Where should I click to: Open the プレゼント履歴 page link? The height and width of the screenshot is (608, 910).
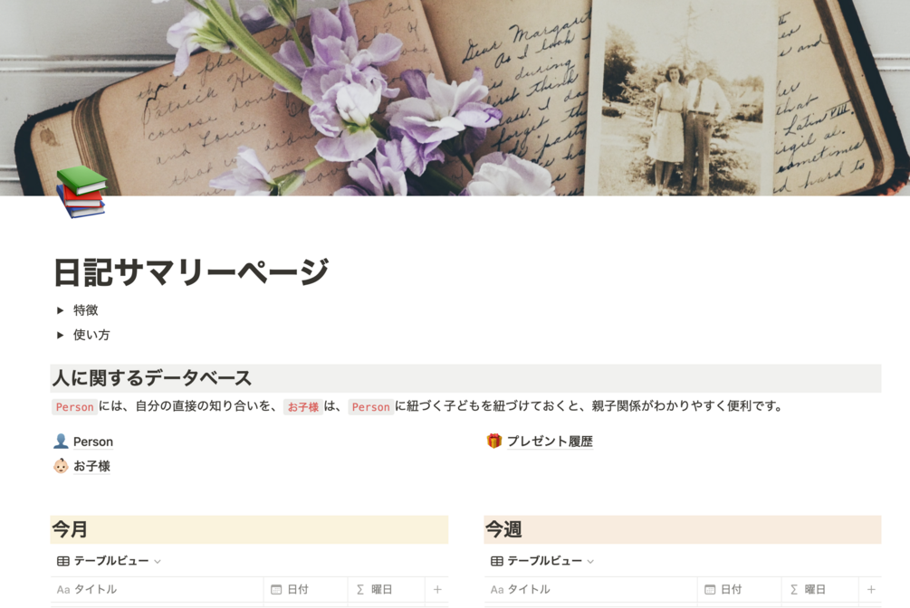click(550, 441)
